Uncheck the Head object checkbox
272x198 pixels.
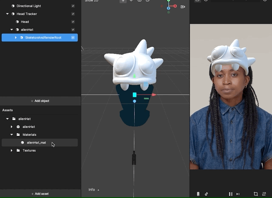point(73,22)
